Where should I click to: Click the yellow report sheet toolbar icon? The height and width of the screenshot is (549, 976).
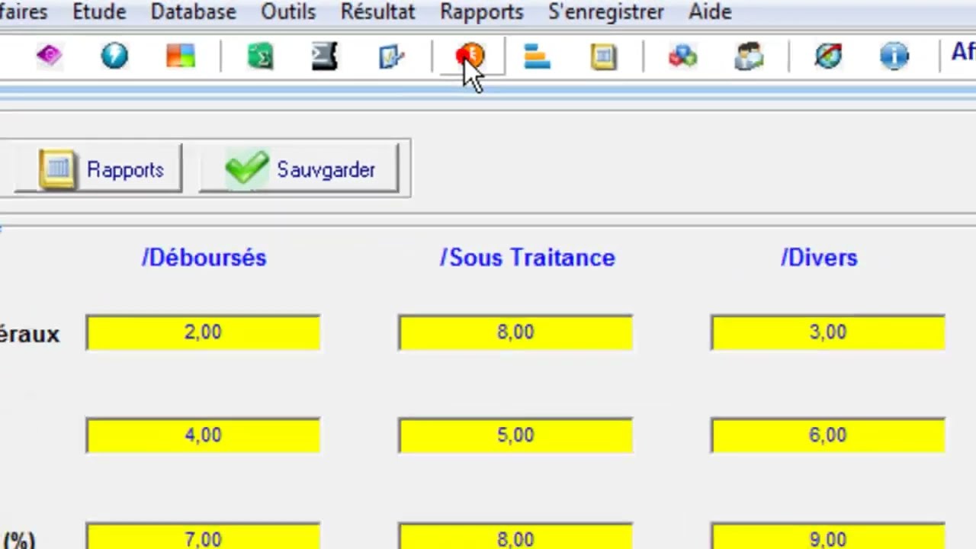click(603, 56)
